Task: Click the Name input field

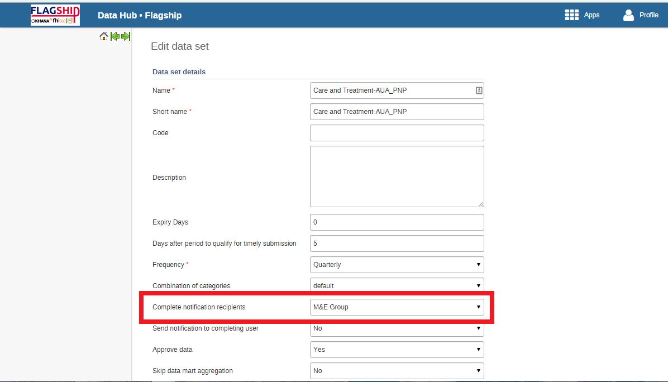Action: (x=397, y=90)
